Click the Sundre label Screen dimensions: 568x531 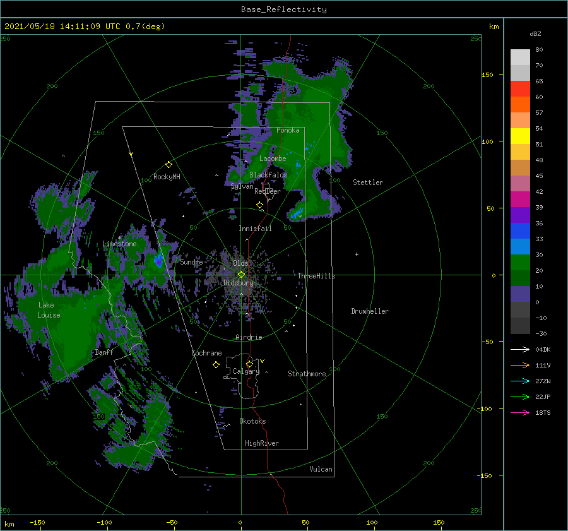click(x=191, y=261)
